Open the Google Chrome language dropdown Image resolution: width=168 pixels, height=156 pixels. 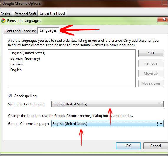[x=107, y=124]
